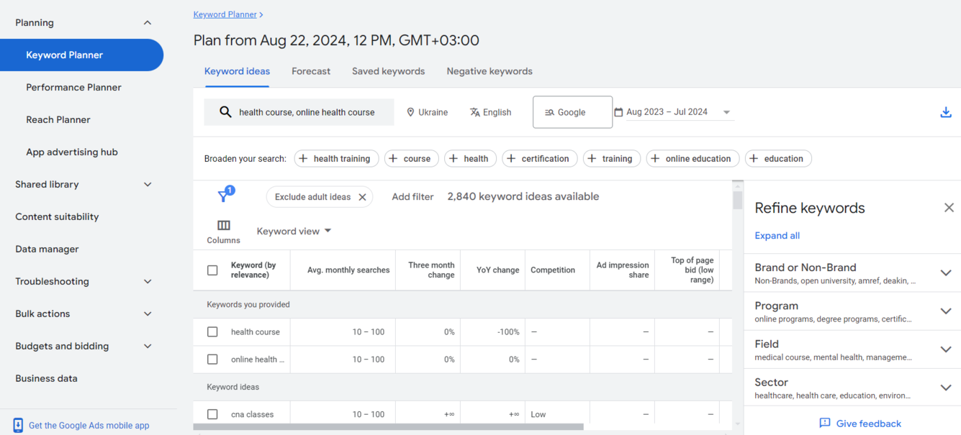Image resolution: width=961 pixels, height=435 pixels.
Task: Add 'health training' to broaden search
Action: [335, 159]
